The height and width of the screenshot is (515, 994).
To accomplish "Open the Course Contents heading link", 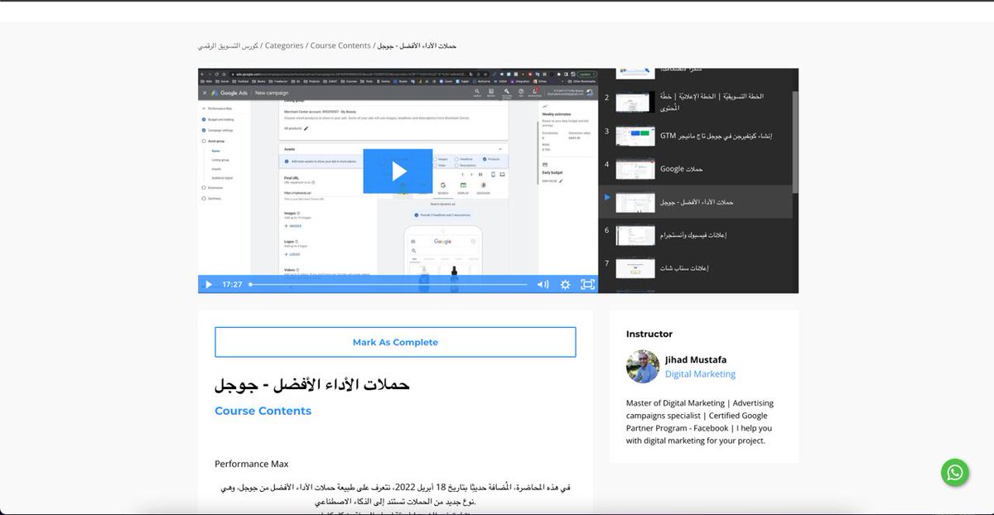I will [x=263, y=411].
